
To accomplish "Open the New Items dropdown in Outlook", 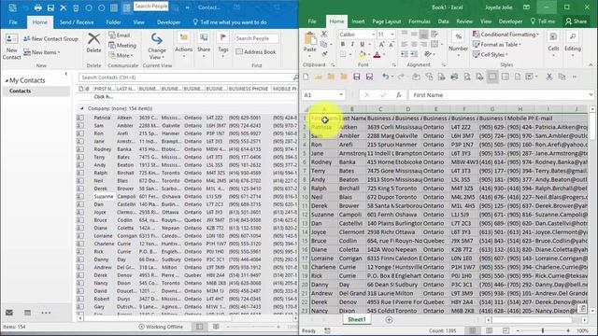I will 42,52.
